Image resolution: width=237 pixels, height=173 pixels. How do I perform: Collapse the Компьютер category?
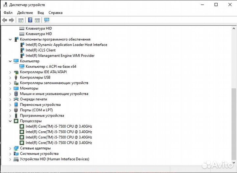(x=10, y=61)
